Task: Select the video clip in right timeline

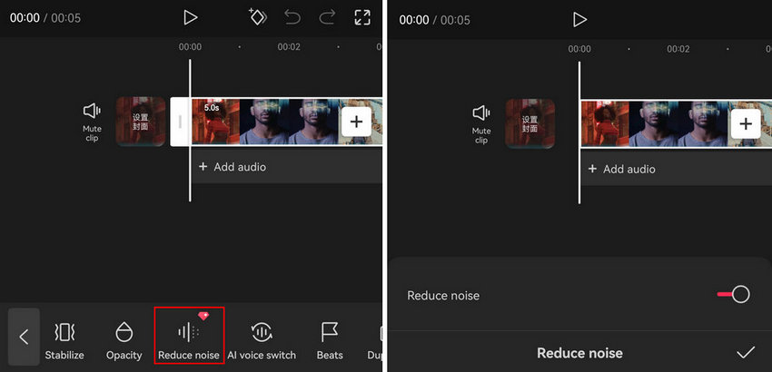Action: tap(676, 124)
